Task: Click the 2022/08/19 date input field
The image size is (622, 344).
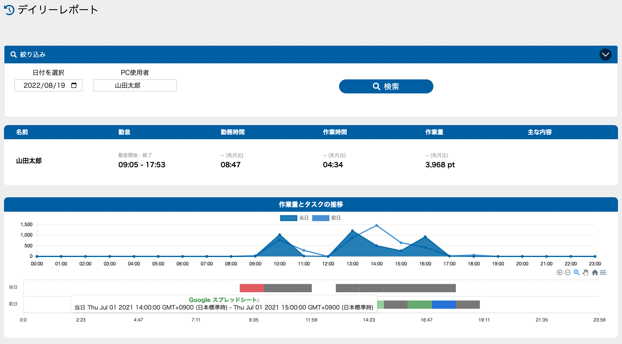Action: 48,85
